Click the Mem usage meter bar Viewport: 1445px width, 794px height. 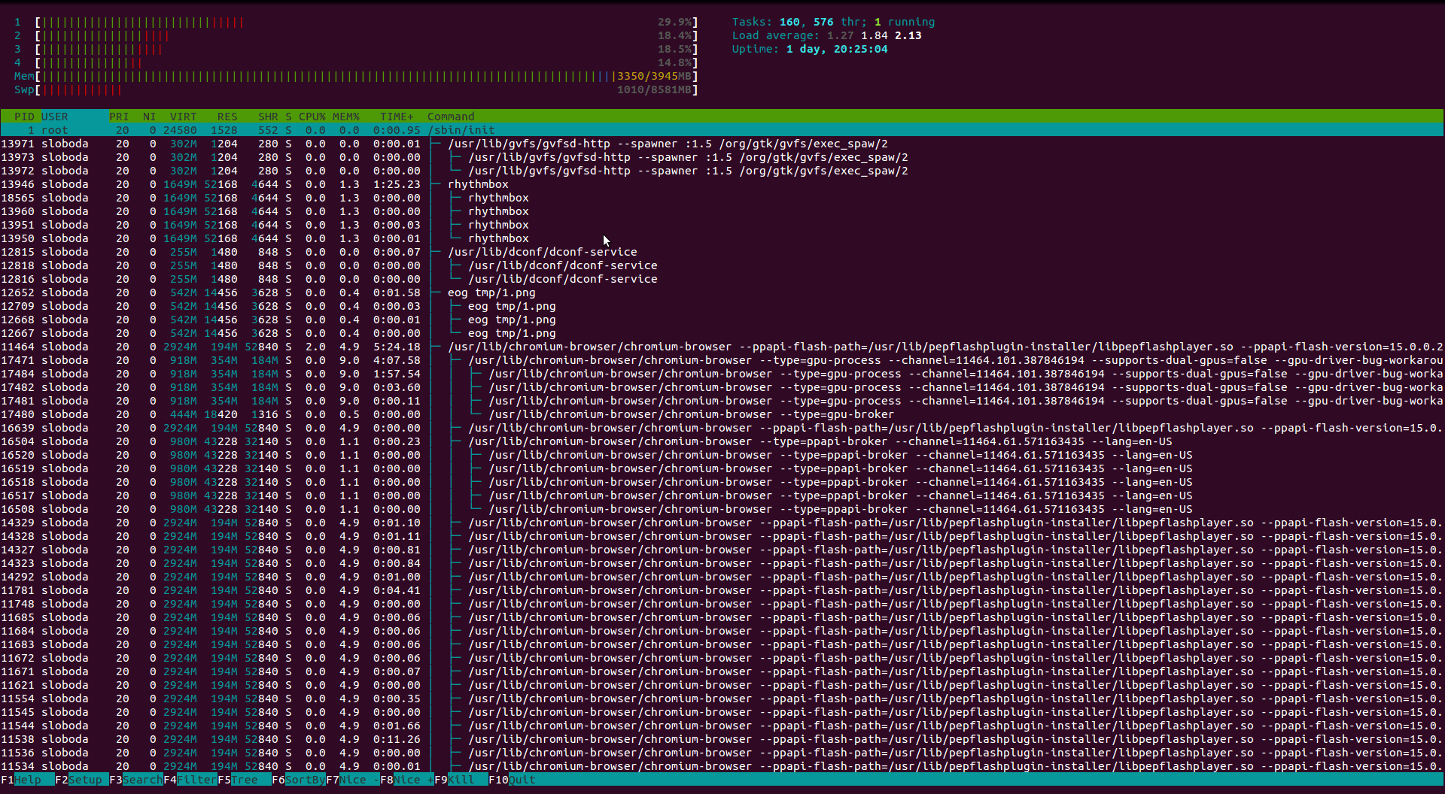pyautogui.click(x=367, y=76)
